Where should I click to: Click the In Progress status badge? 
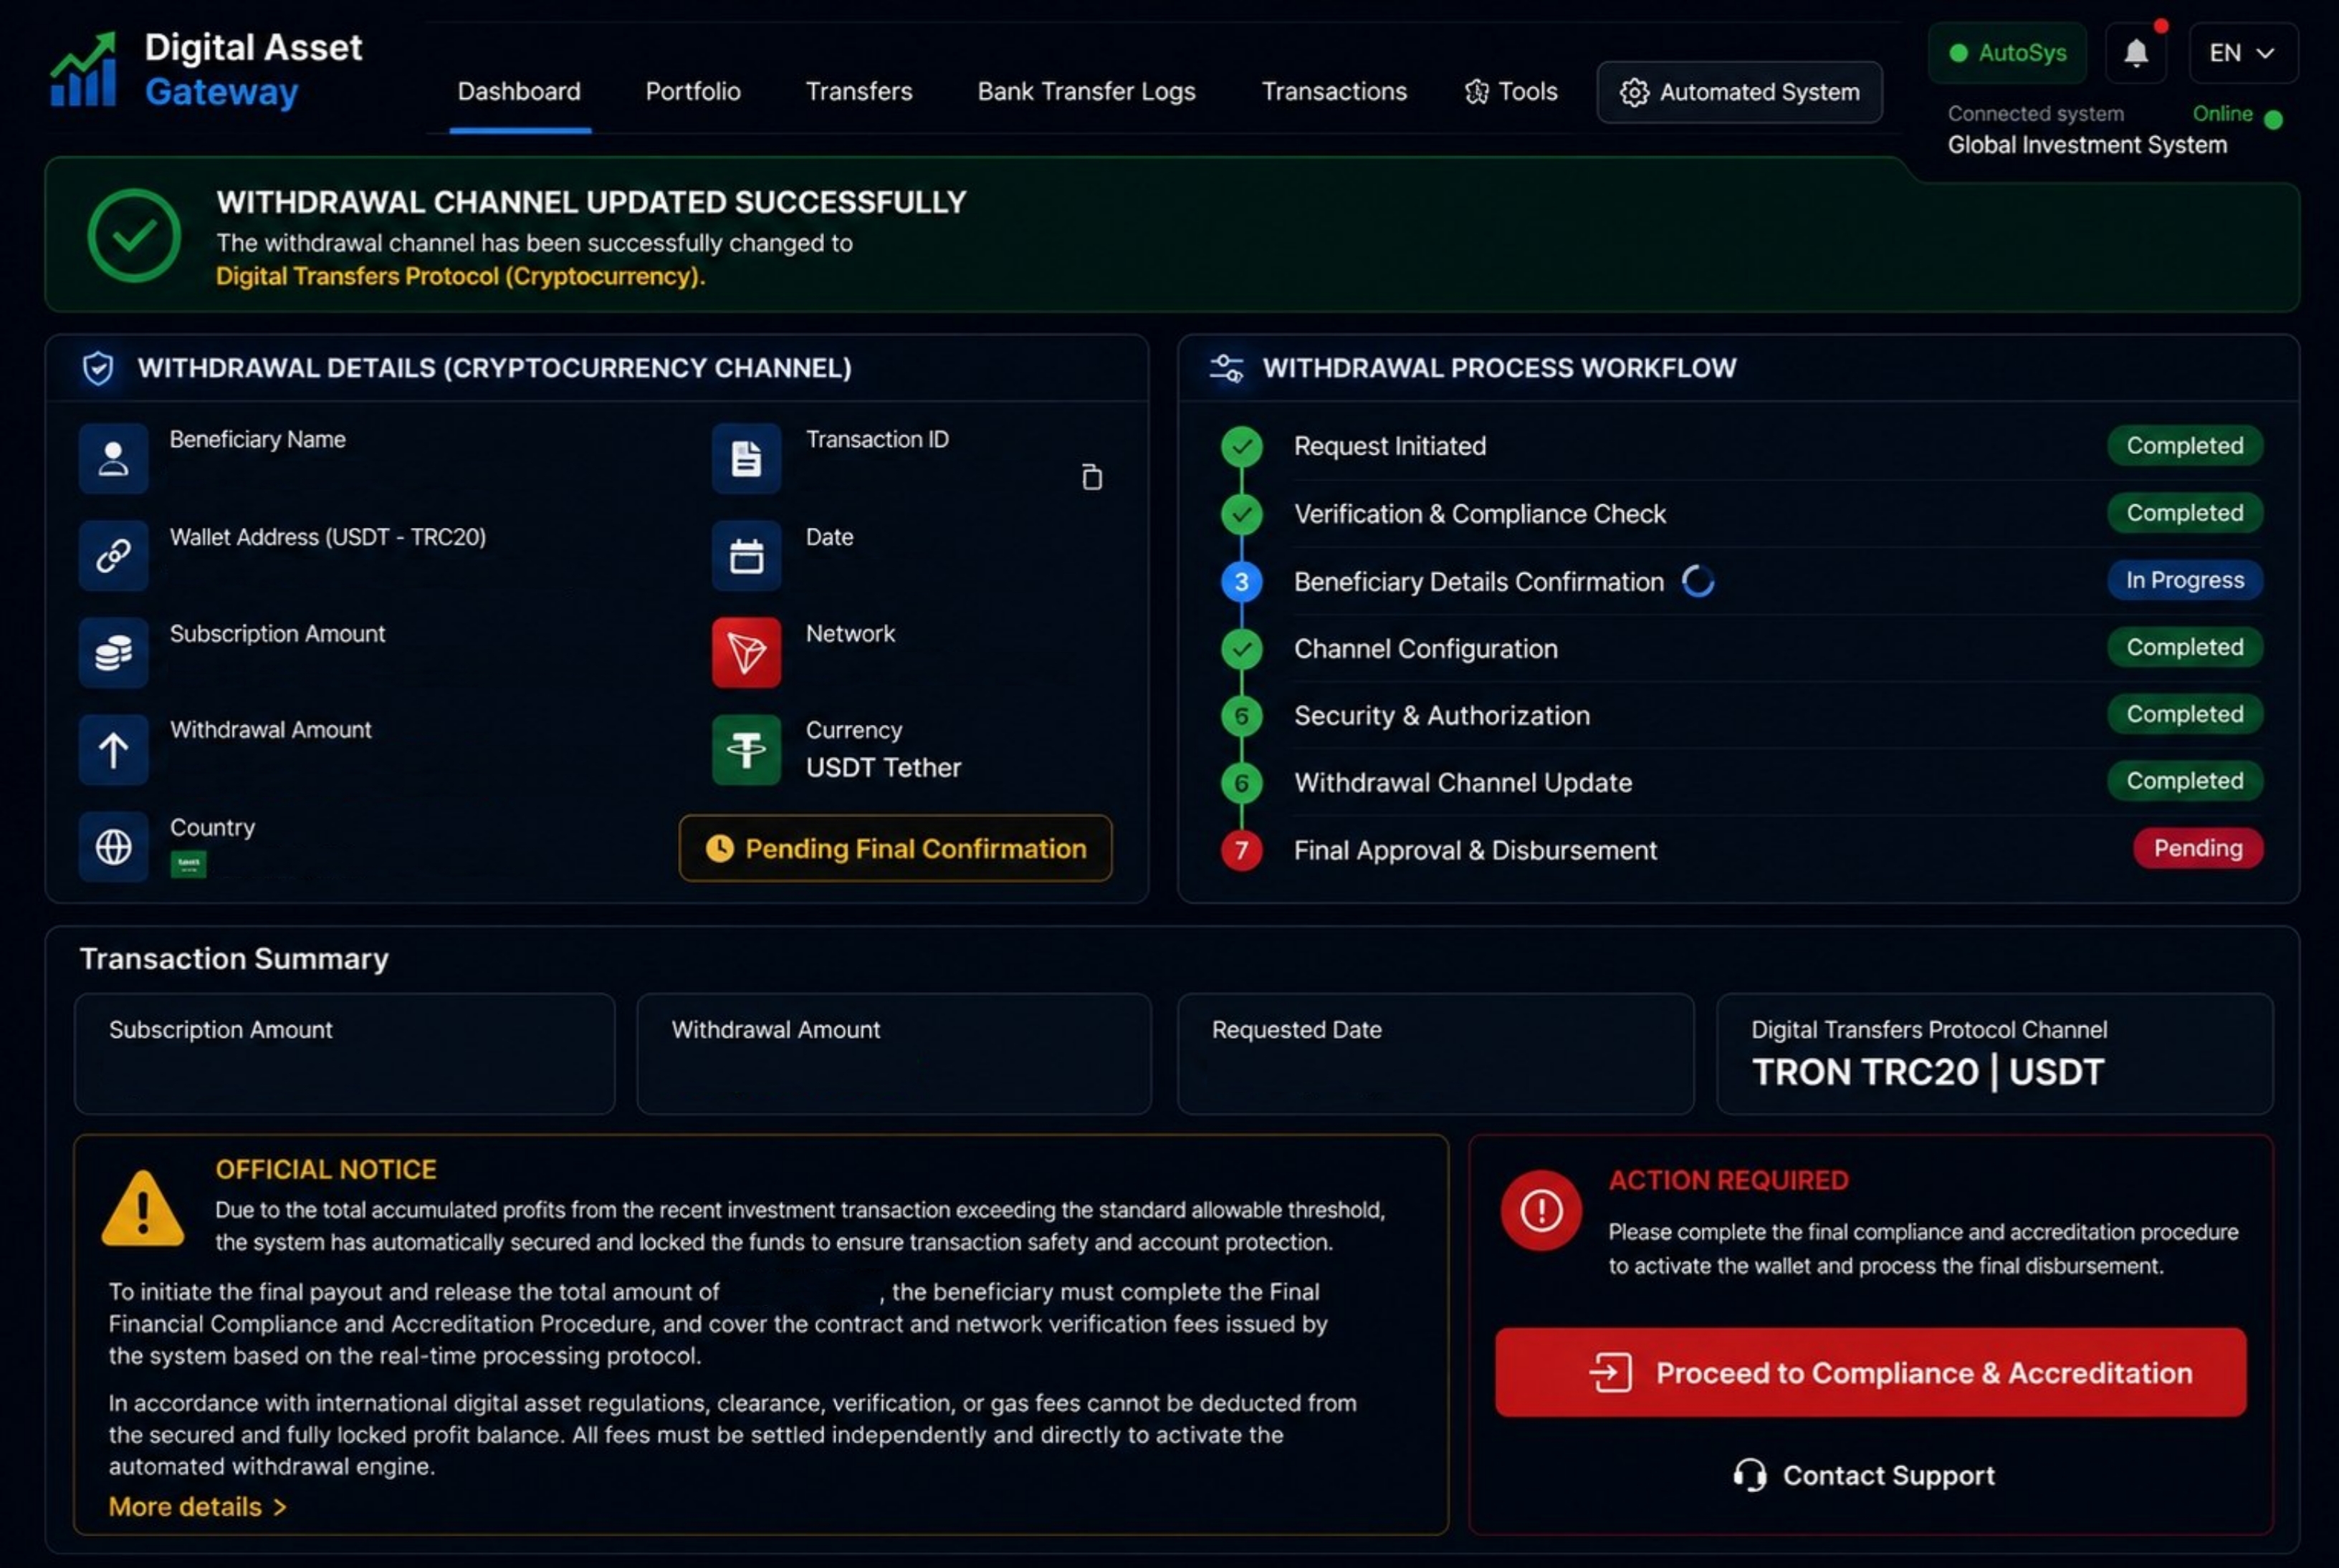2184,580
